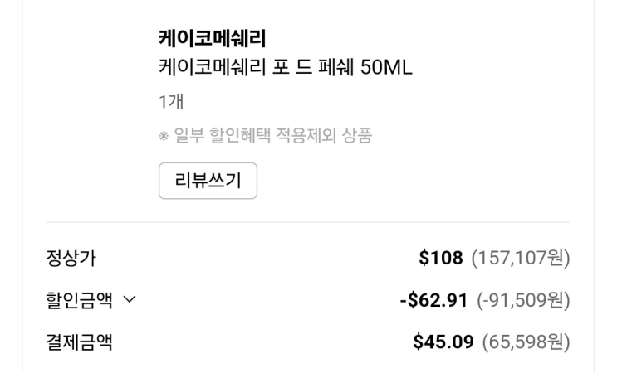Click the 리뷰쓰기 button
617x373 pixels.
point(208,182)
